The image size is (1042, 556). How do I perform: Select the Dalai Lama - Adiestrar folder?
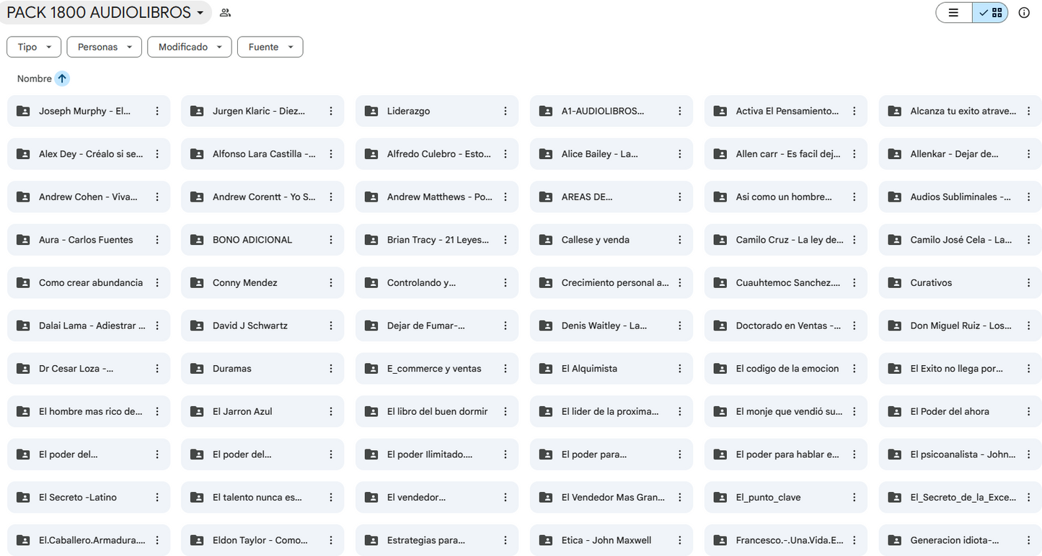coord(89,326)
